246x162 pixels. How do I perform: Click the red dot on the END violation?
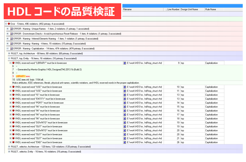[x=14, y=142]
